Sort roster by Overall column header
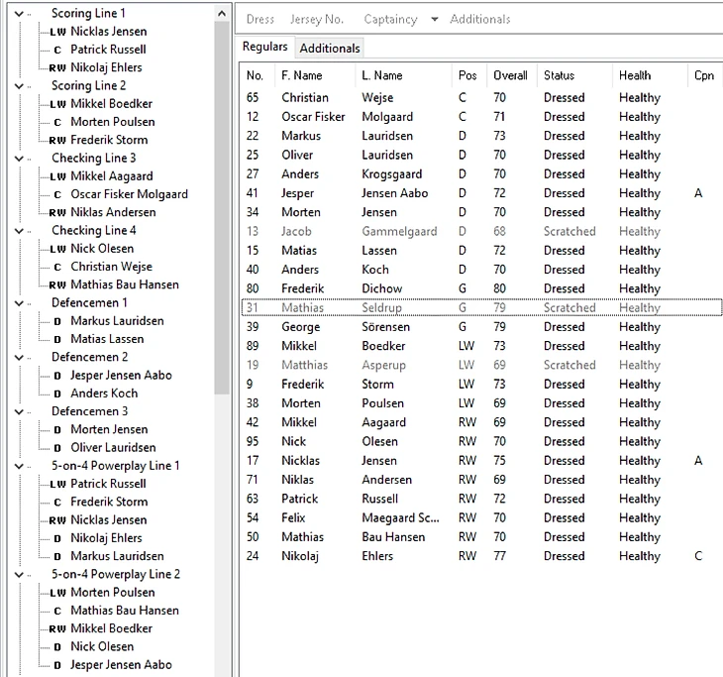 (512, 75)
